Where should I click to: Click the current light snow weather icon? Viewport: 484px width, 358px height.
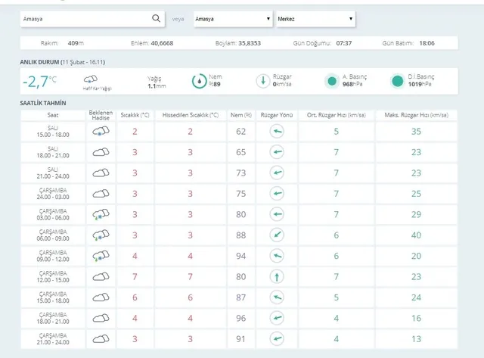pyautogui.click(x=89, y=79)
